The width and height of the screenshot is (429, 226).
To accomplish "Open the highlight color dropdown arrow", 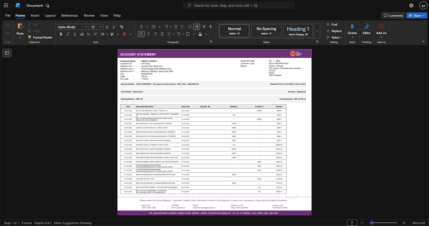I will click(118, 34).
